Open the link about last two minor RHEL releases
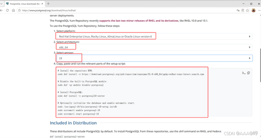This screenshot has height=138, width=261. [139, 21]
